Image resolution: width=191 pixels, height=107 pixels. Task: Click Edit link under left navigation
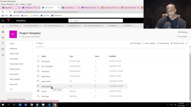[11, 89]
